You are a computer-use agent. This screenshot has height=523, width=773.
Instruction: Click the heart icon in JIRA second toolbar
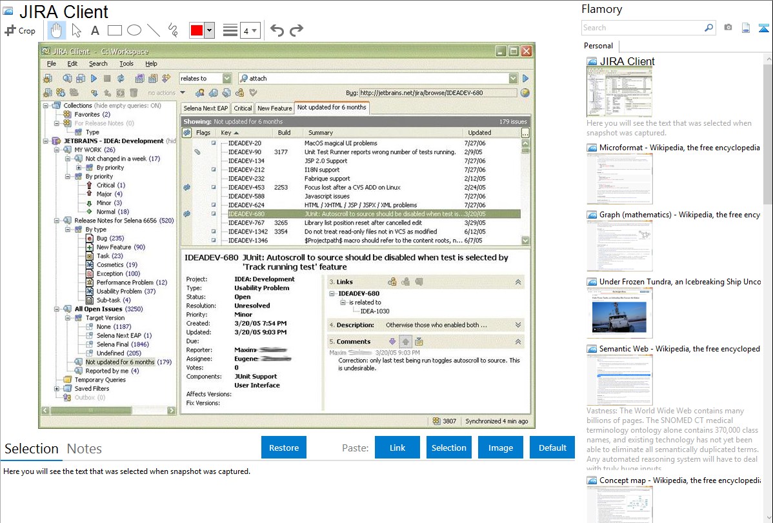tap(254, 93)
